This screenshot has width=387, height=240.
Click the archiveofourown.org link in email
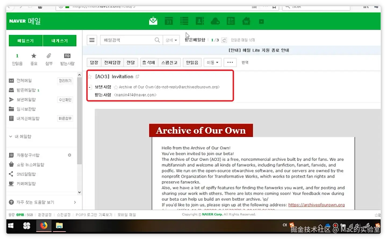click(316, 205)
